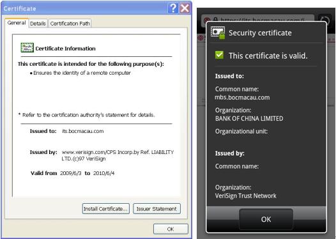Screen dimensions: 336x239
Task: Click the Certificate title bar text
Action: 20,8
